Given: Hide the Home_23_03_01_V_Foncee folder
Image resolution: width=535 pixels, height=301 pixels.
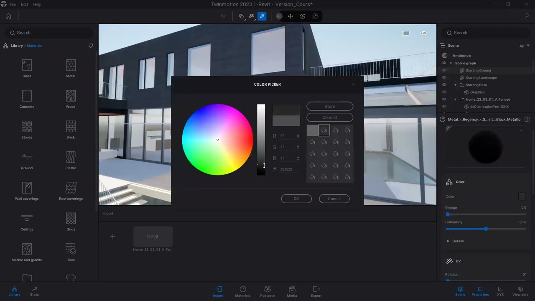Looking at the screenshot, I should [x=444, y=99].
